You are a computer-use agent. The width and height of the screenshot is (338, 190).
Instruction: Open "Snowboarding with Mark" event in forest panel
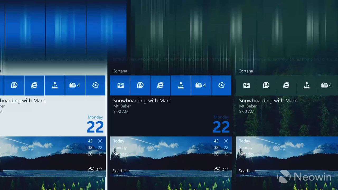268,101
